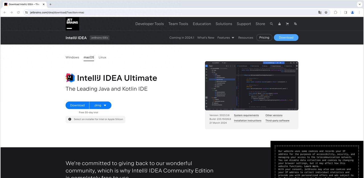The width and height of the screenshot is (364, 178).
Task: Click the Download button in the header
Action: [x=286, y=37]
